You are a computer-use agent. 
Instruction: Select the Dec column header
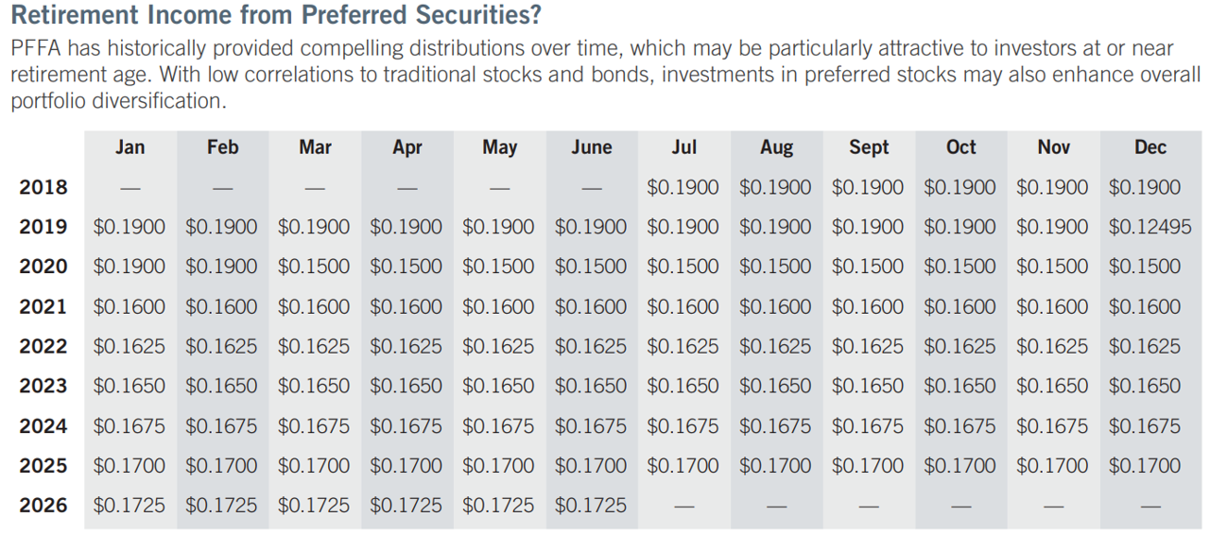1150,147
